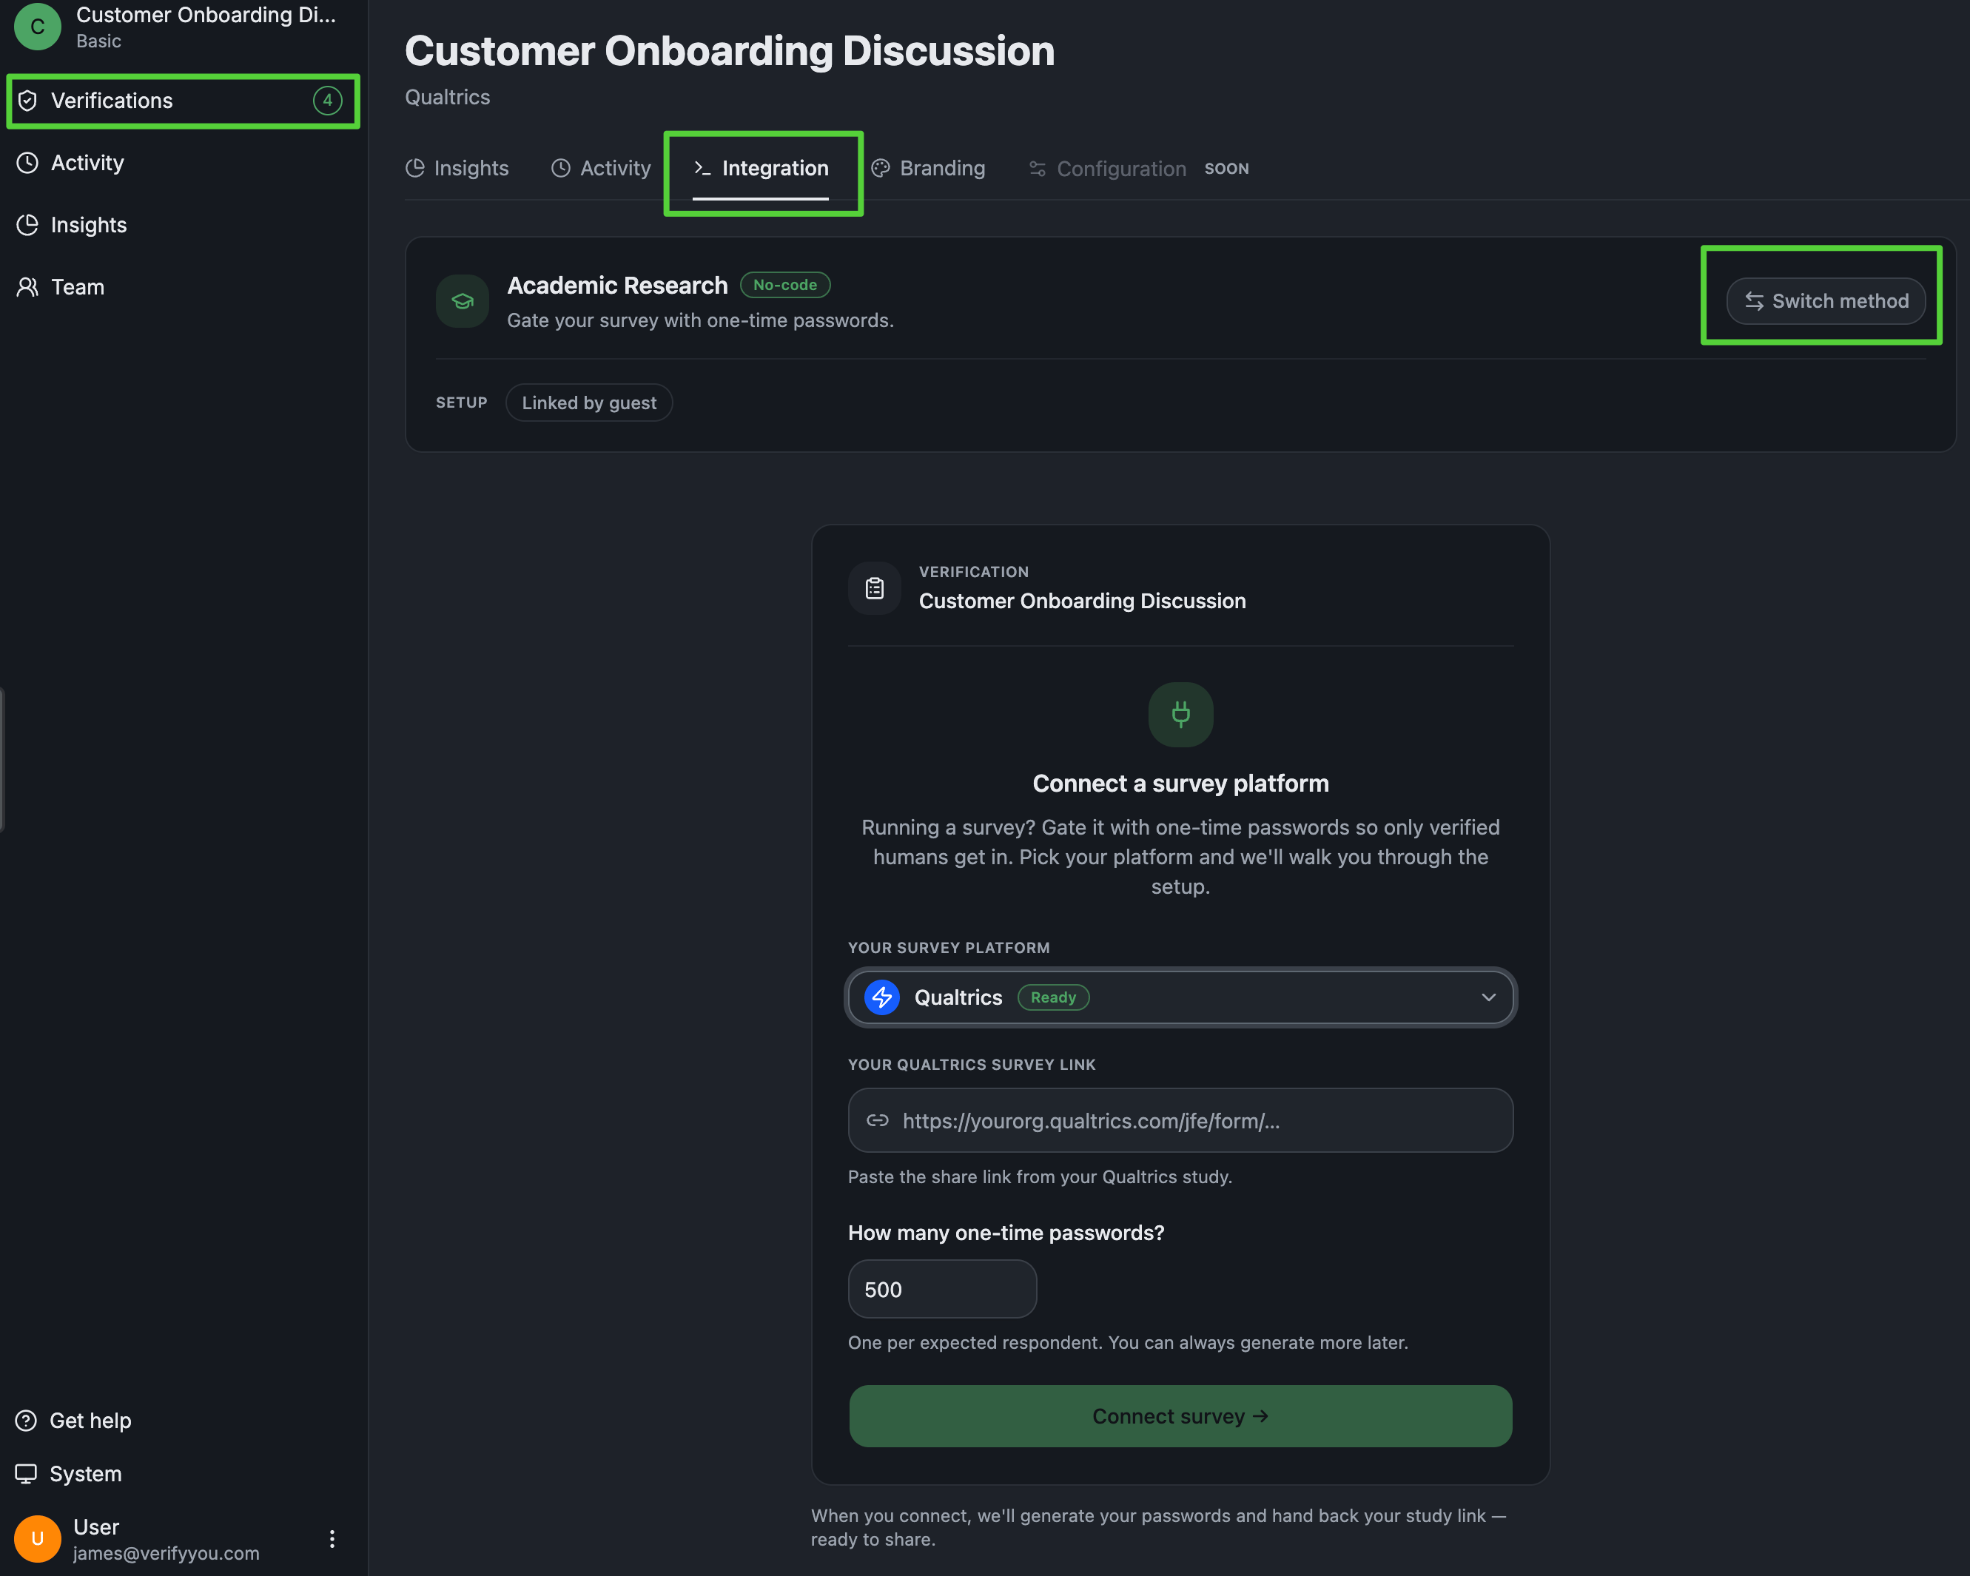Select the Integration tab

pyautogui.click(x=761, y=168)
